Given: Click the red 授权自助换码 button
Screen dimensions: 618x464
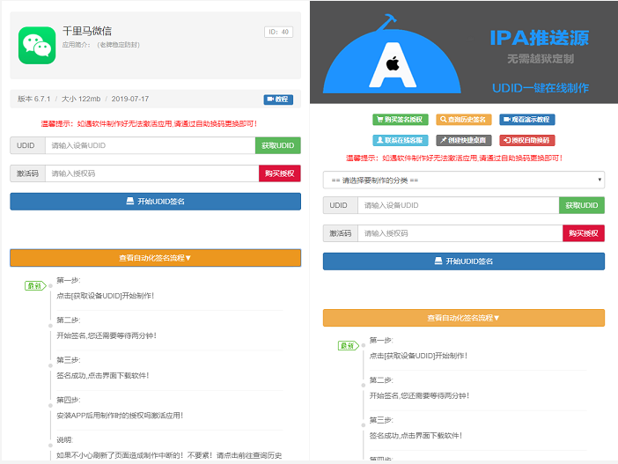Looking at the screenshot, I should pyautogui.click(x=527, y=140).
